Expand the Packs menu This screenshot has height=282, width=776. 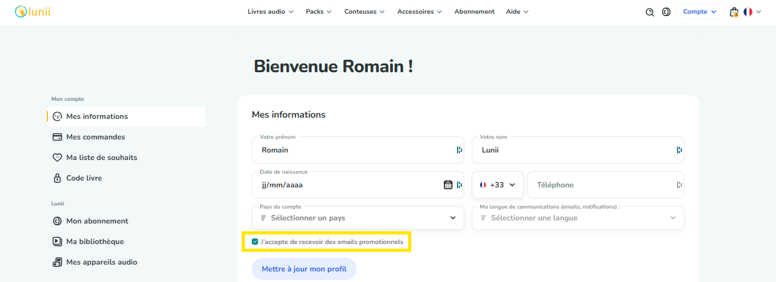coord(319,12)
